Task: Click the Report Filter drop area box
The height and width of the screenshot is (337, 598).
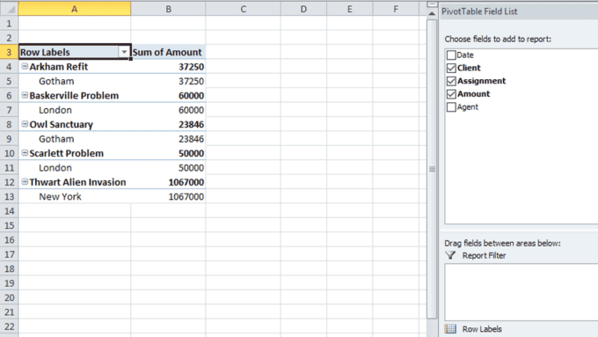Action: tap(521, 292)
